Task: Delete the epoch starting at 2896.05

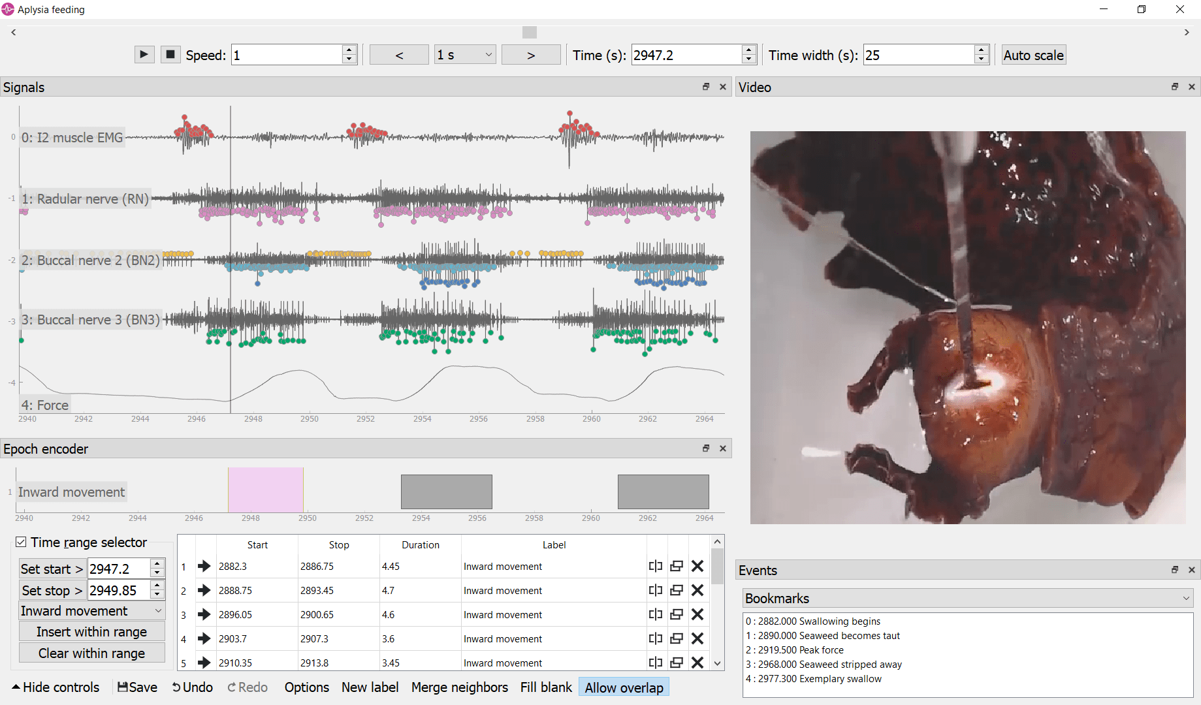Action: 697,614
